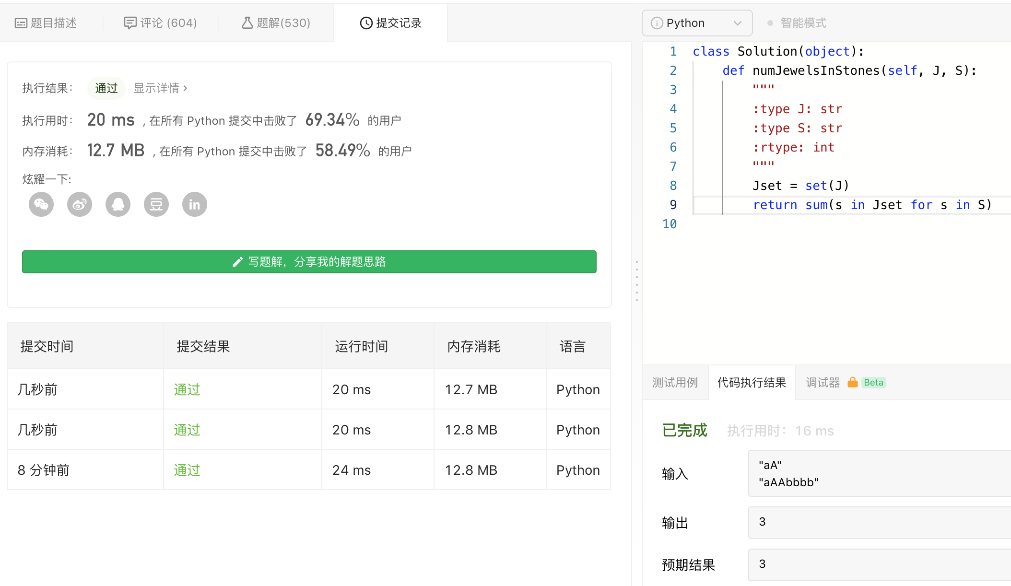Share result via WeChat icon
The image size is (1011, 586).
pyautogui.click(x=41, y=205)
